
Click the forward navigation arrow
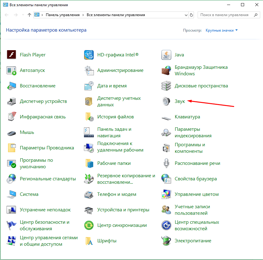point(16,15)
